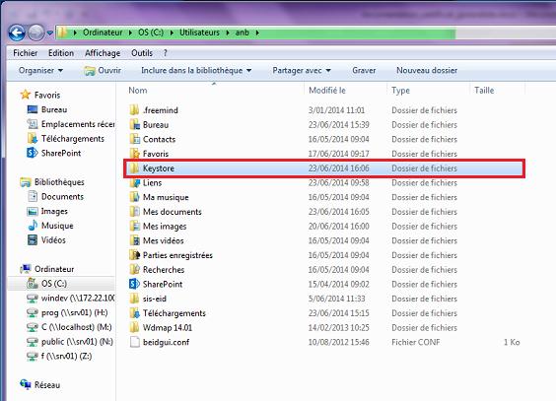
Task: Open the Outils menu
Action: coord(142,53)
